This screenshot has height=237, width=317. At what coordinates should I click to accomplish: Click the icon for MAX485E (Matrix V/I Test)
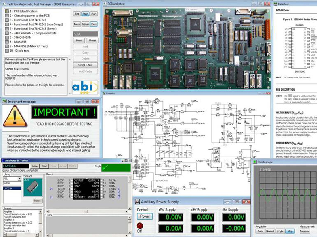[7, 46]
